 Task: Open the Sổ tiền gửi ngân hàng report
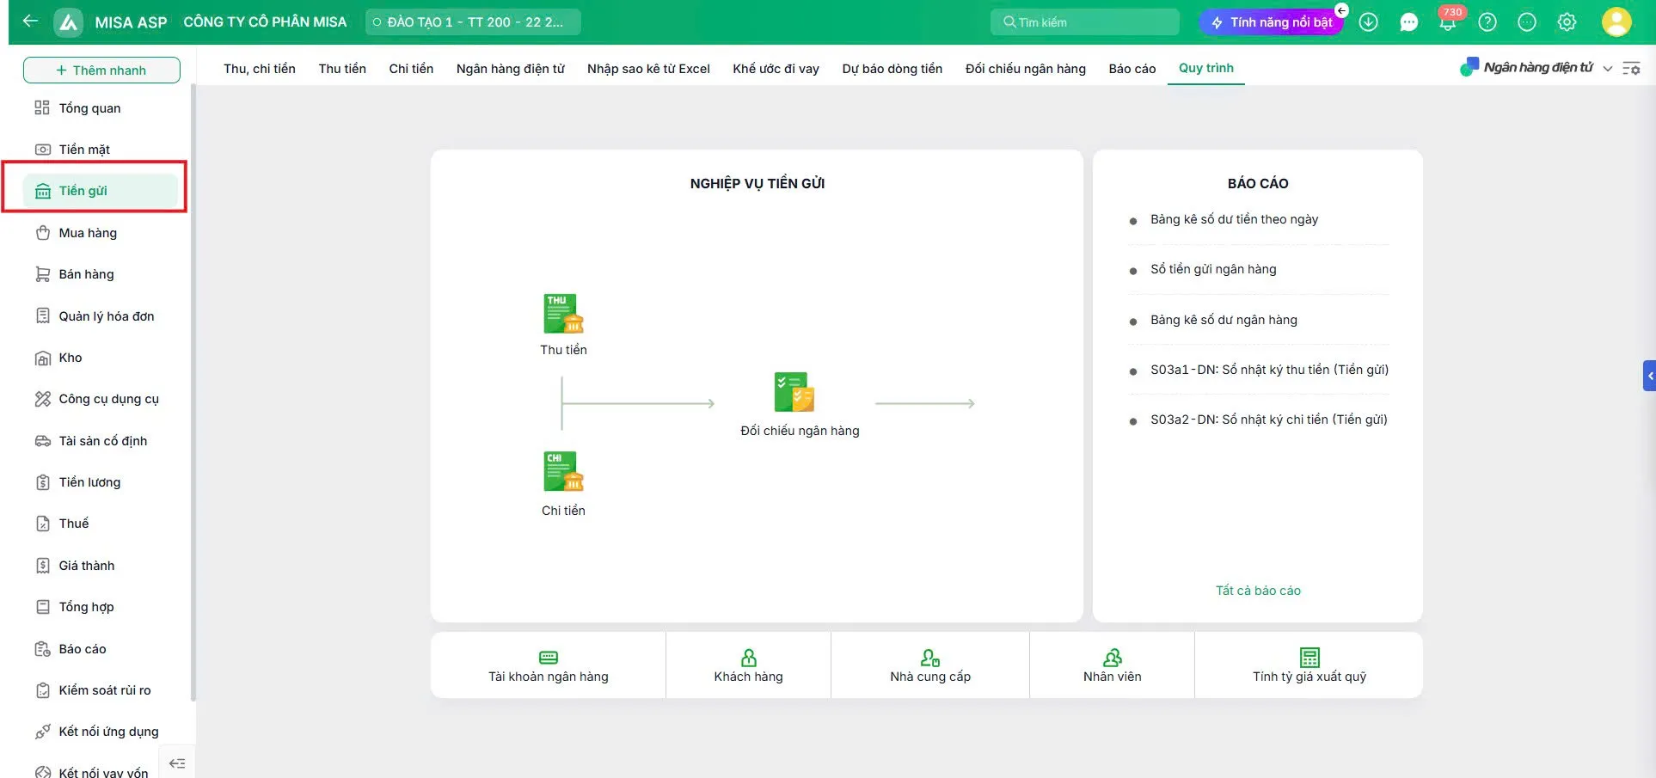[1213, 269]
